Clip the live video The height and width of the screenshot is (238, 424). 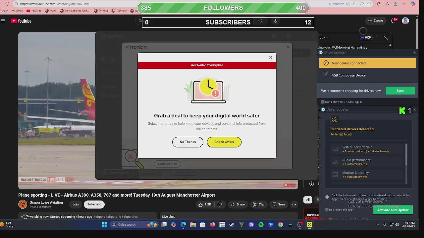[x=258, y=205]
